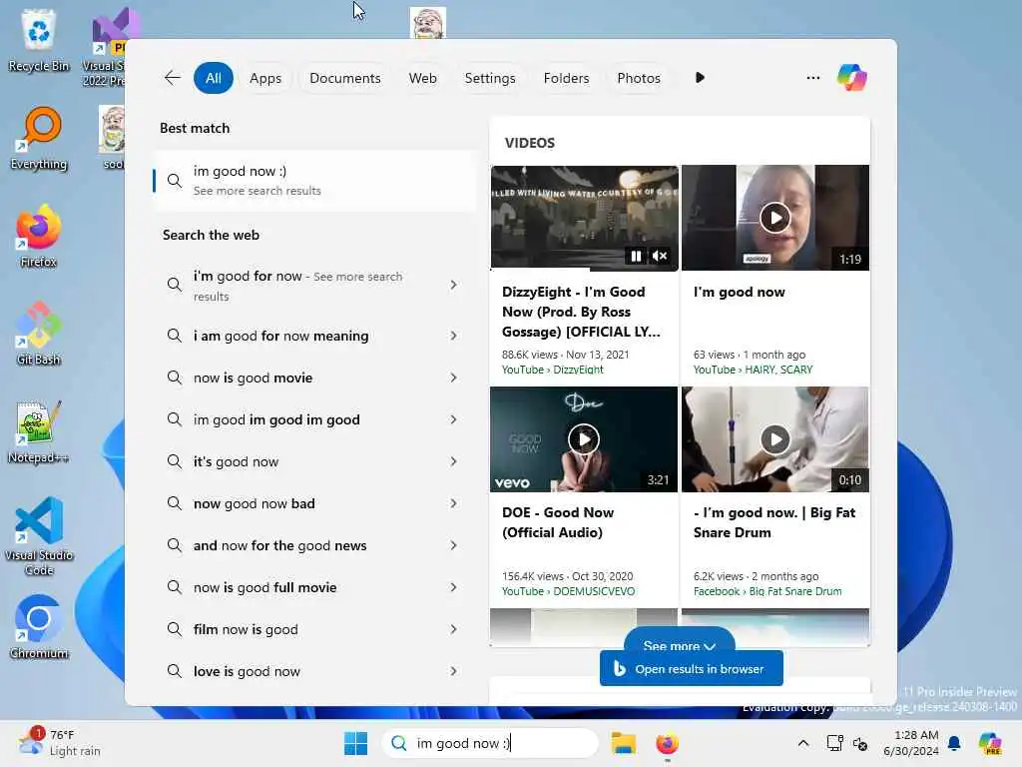Open best match "im good now :)" result
1022x767 pixels.
315,181
